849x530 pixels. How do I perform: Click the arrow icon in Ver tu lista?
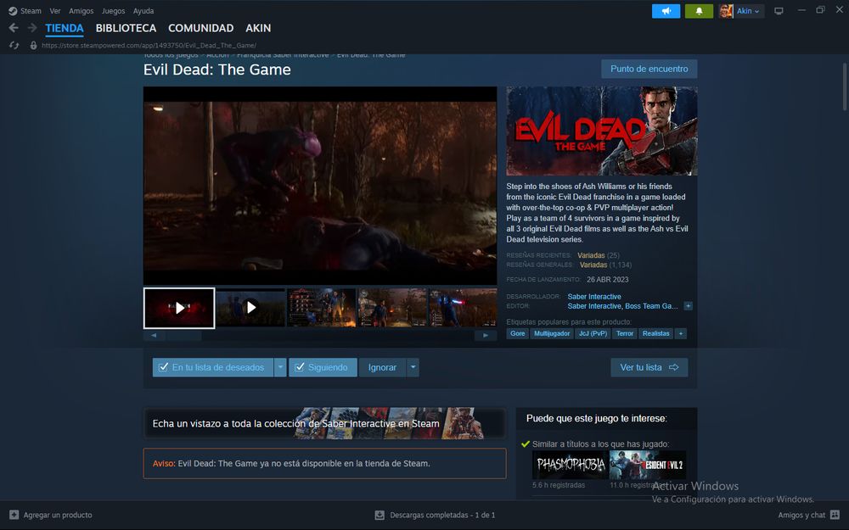673,367
